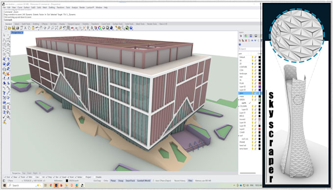Open the Curve menu
Image resolution: width=333 pixels, height=190 pixels.
(x=20, y=7)
